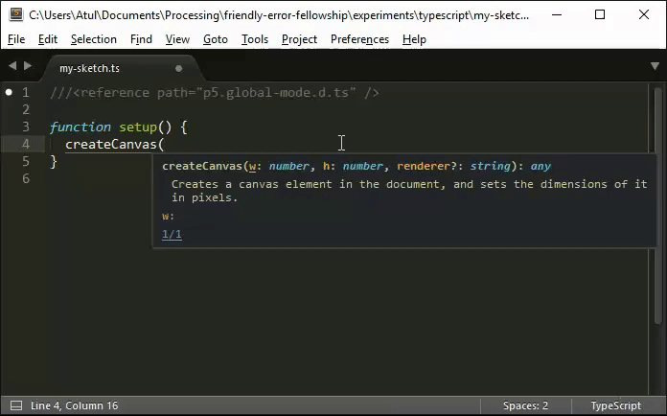
Task: Click the 'setup' function name
Action: 138,127
